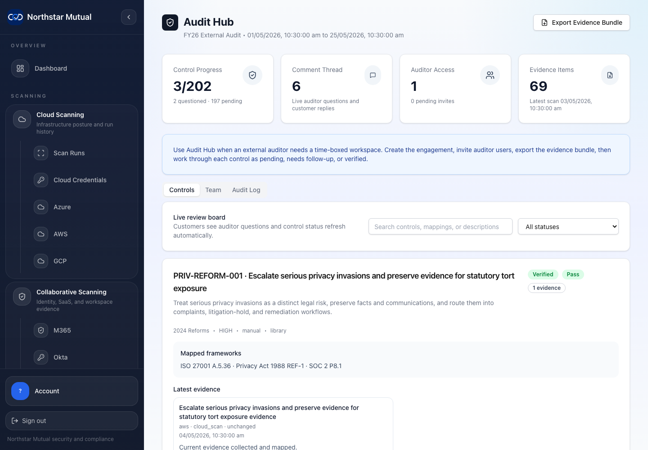Image resolution: width=648 pixels, height=450 pixels.
Task: Open the PRIV-REFORM-001 control title
Action: [344, 282]
